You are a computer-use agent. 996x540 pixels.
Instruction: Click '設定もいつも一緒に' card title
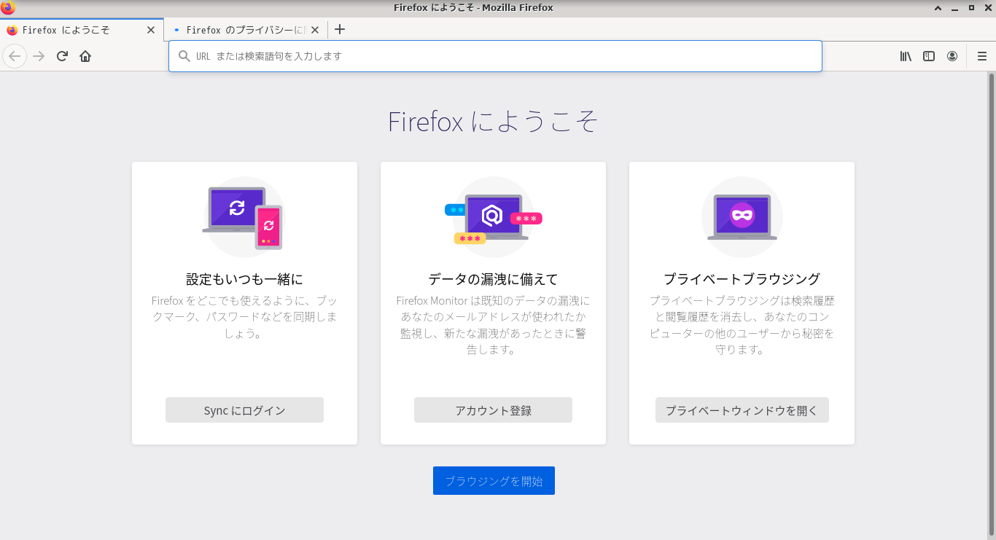click(x=244, y=279)
